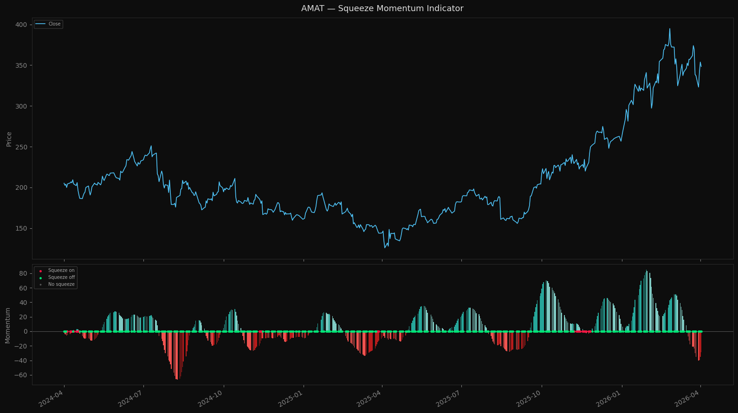Click the 2025-10 date tick label

pos(529,399)
